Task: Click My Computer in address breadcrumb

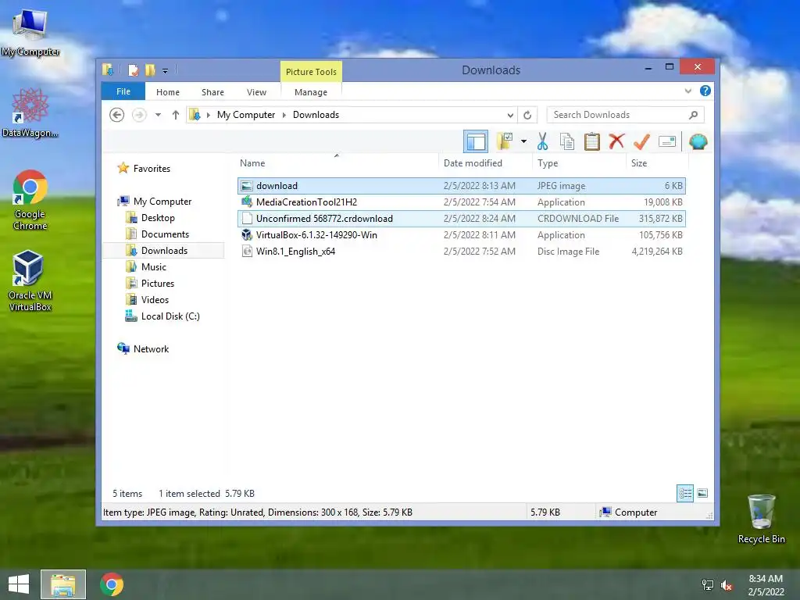Action: [x=246, y=115]
